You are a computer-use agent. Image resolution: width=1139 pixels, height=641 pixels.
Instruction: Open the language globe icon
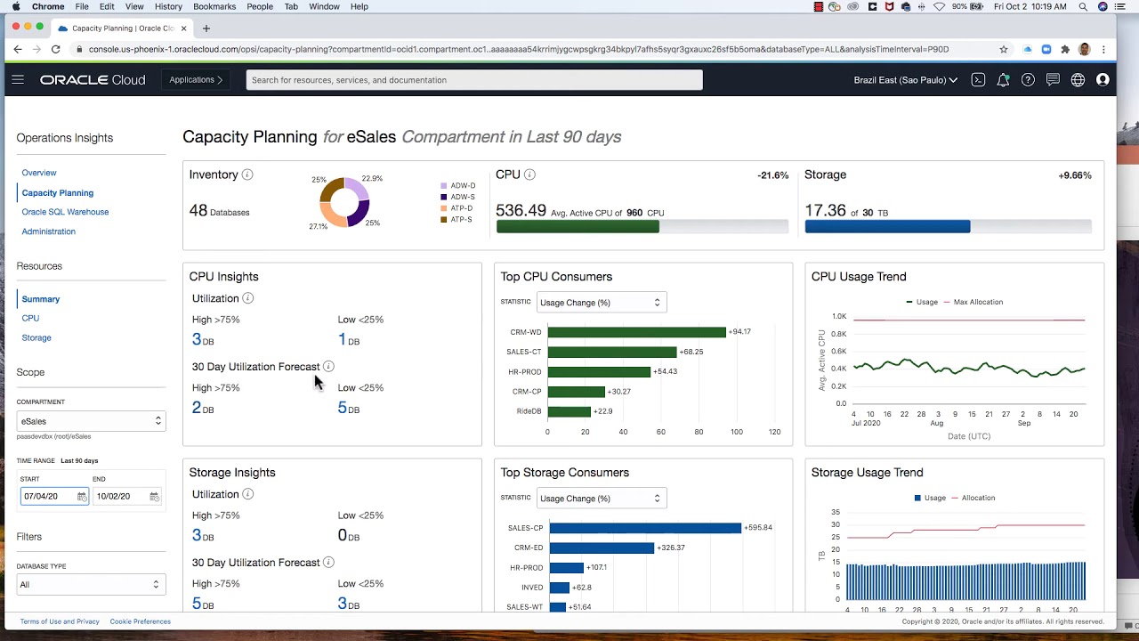(1078, 79)
